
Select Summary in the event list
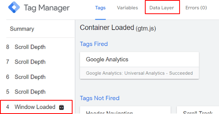click(22, 29)
